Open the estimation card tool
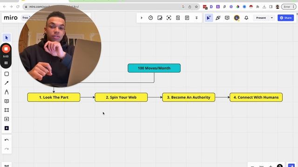 pos(178,18)
